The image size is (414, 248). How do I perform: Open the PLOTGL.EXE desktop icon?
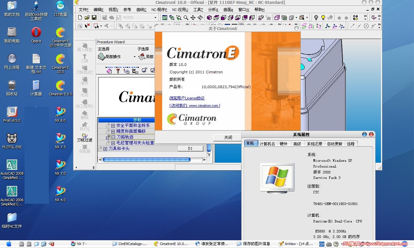12,141
